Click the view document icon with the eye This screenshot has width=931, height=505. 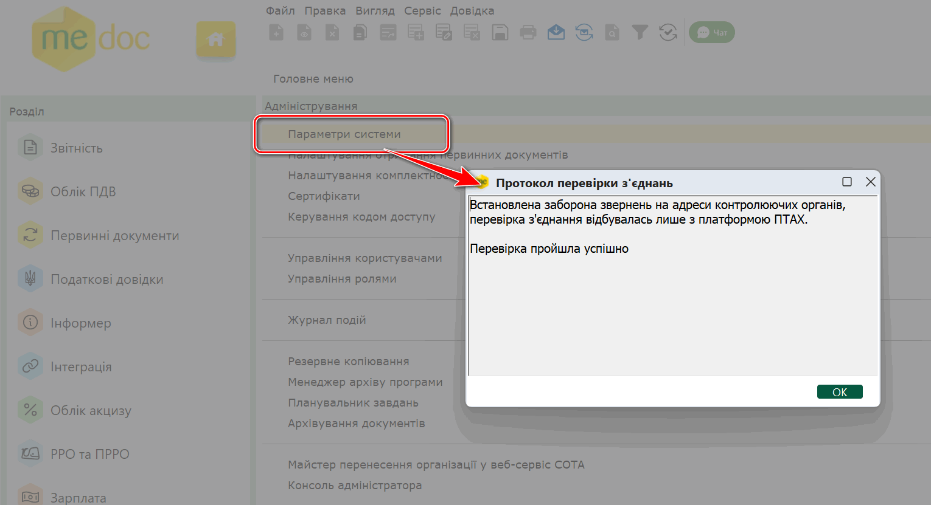click(304, 32)
